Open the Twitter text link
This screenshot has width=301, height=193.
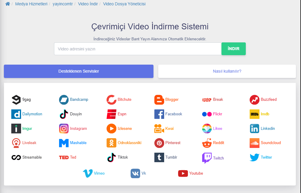click(266, 157)
